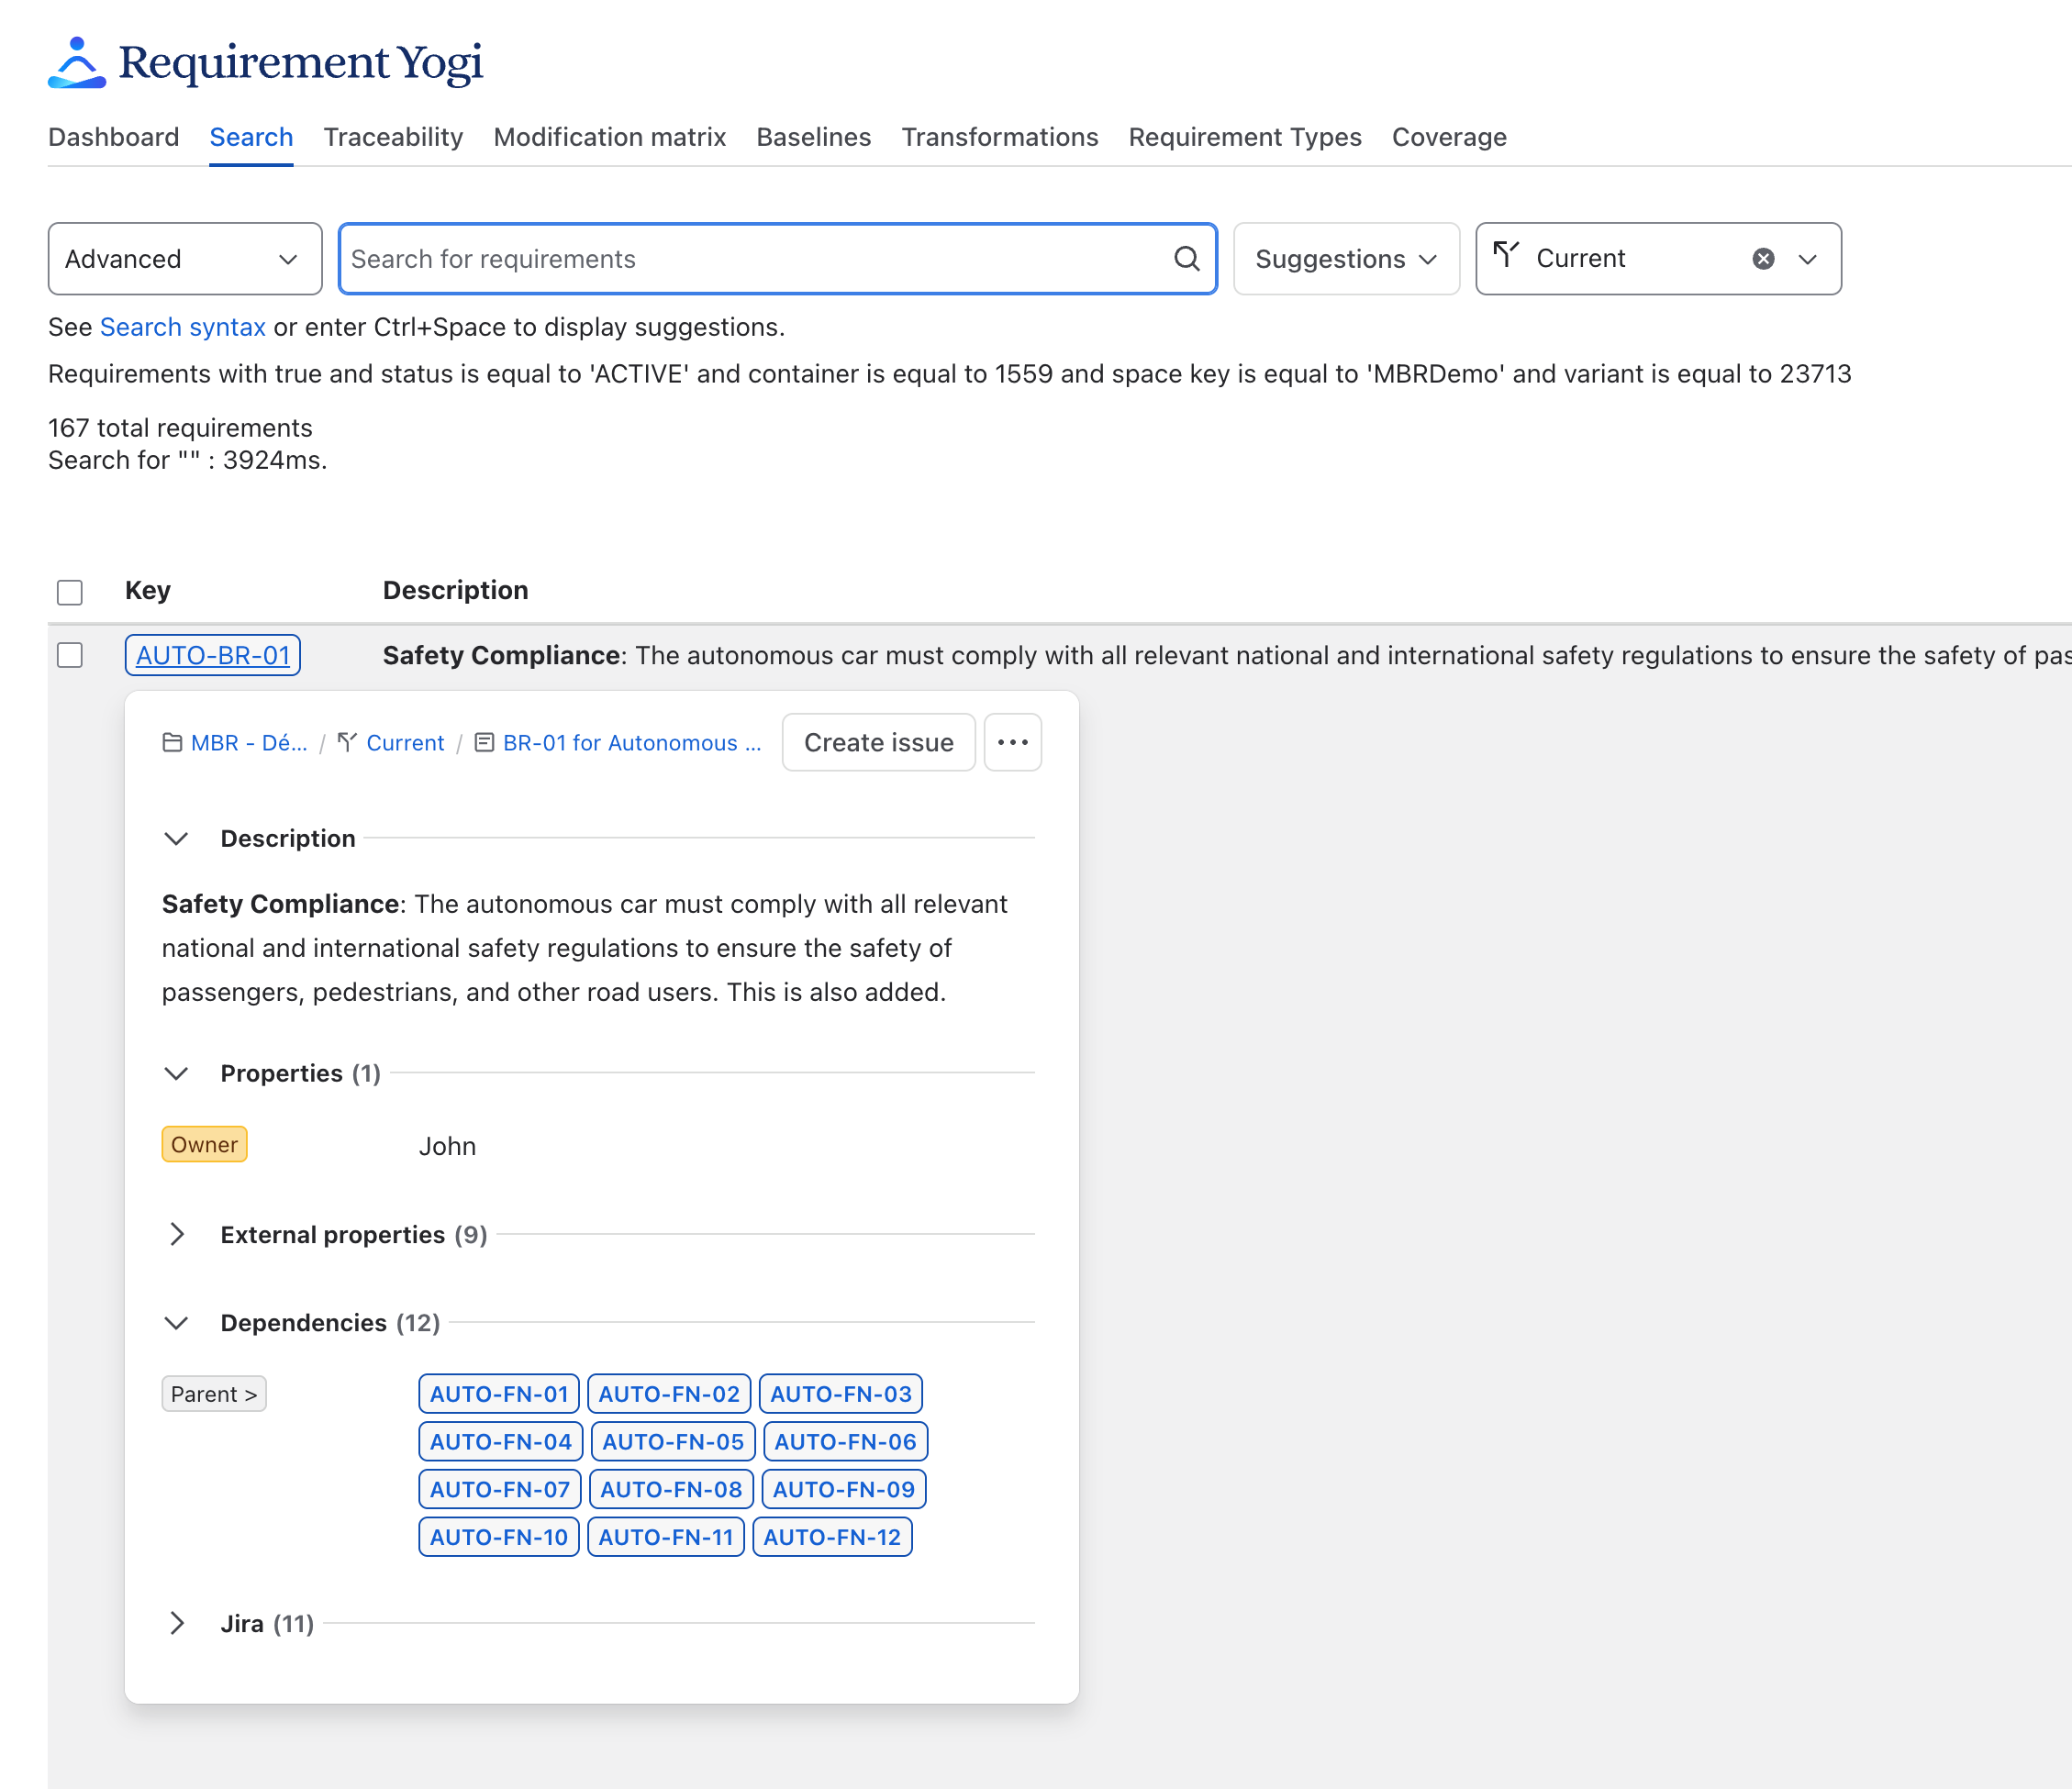Image resolution: width=2072 pixels, height=1789 pixels.
Task: Click the Create issue button
Action: [x=878, y=742]
